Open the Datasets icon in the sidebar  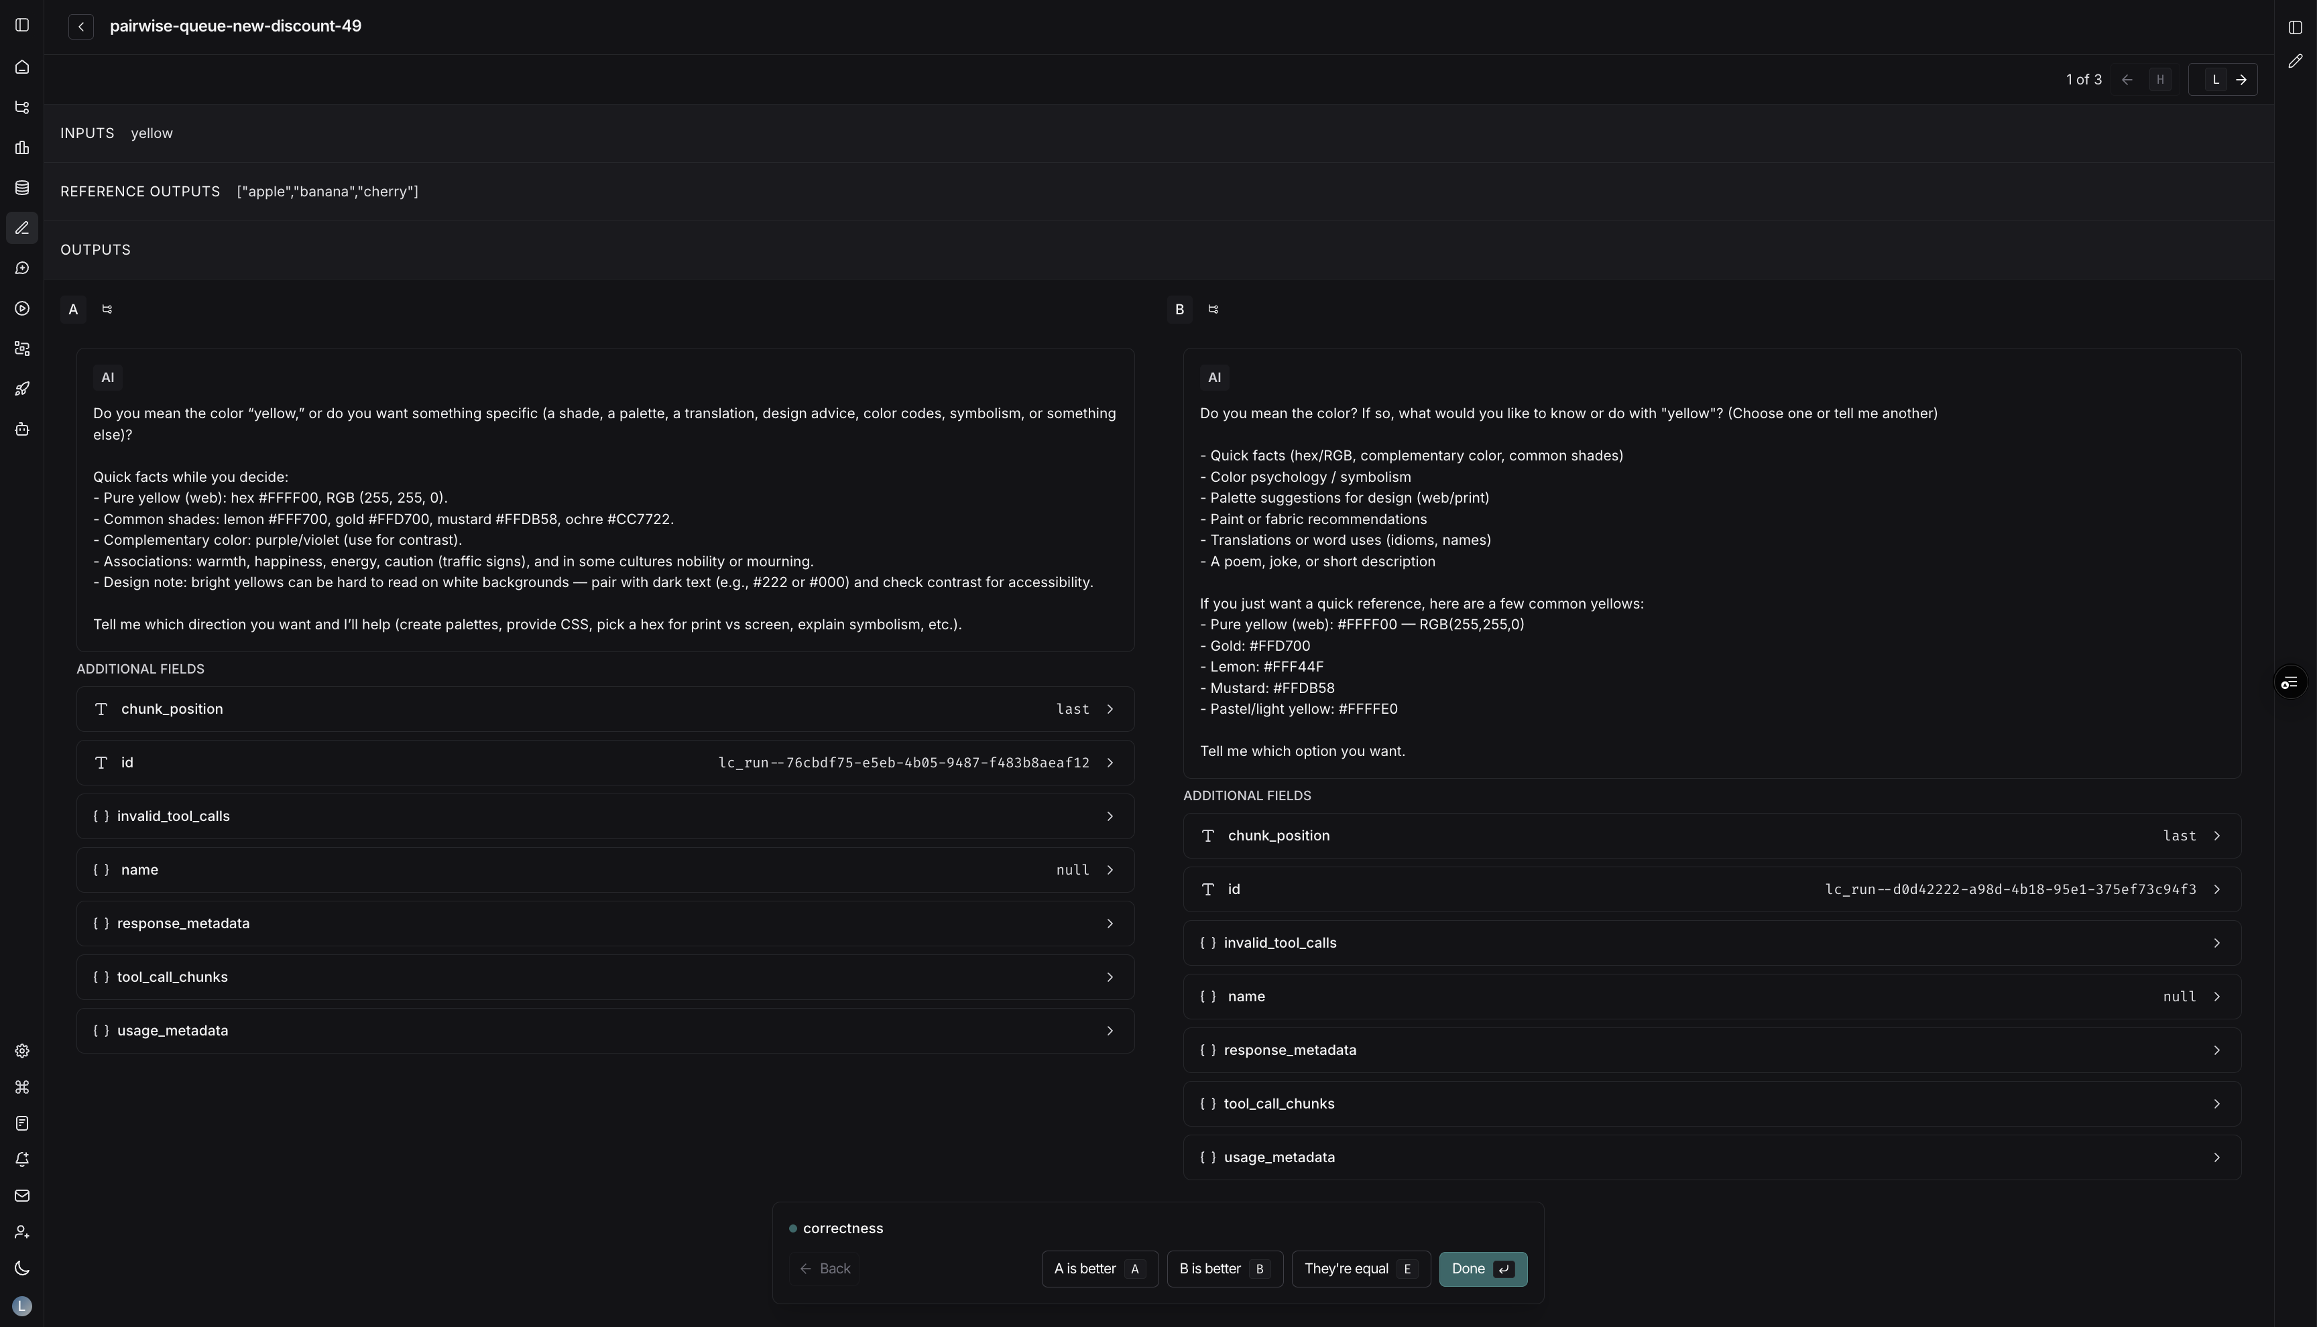pos(22,188)
